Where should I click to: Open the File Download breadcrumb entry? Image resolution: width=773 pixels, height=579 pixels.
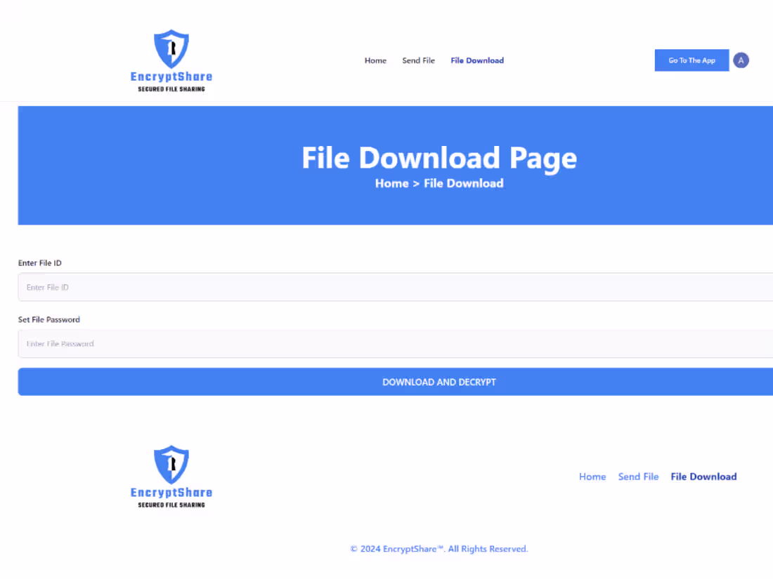tap(463, 183)
